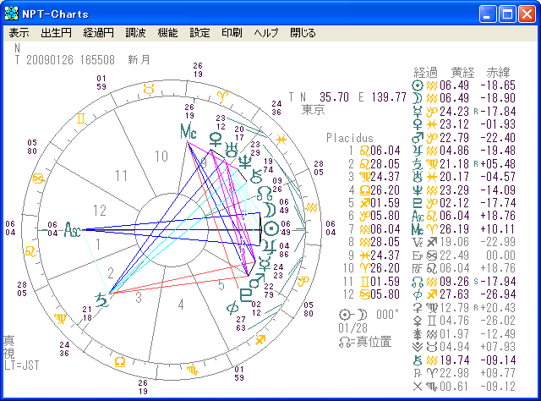Screen dimensions: 541x401
Task: Click the Scorpio sign on the outer ring
Action: pyautogui.click(x=193, y=371)
